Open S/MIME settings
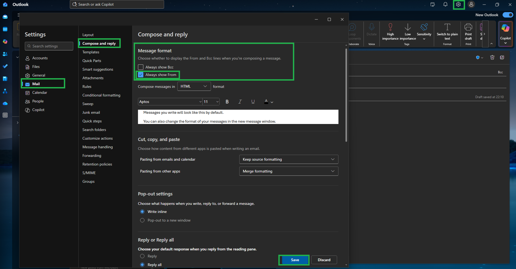516x269 pixels. pyautogui.click(x=89, y=173)
